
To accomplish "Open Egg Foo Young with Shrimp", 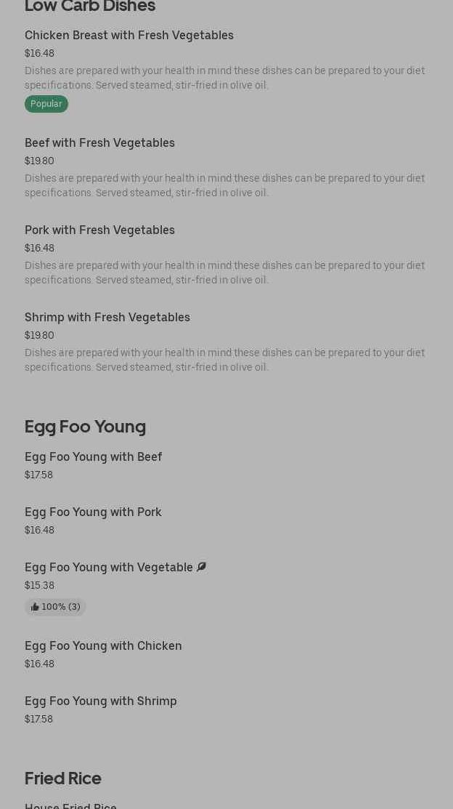I will pyautogui.click(x=101, y=701).
